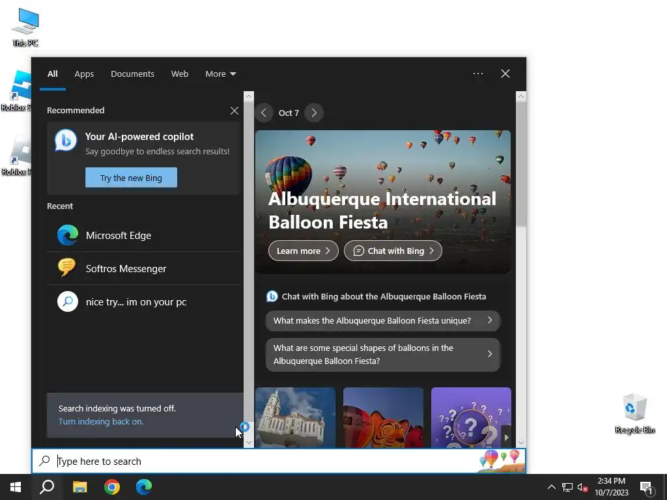The width and height of the screenshot is (667, 500).
Task: Launch Microsoft Edge from the taskbar
Action: point(144,487)
